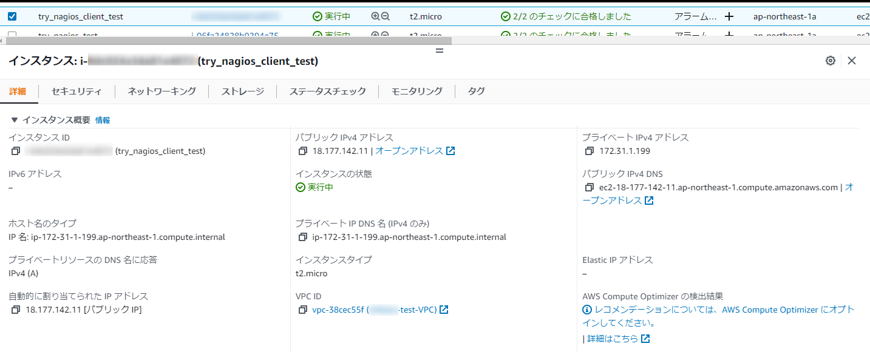The image size is (870, 352).
Task: Open the ストレージ tab
Action: (243, 91)
